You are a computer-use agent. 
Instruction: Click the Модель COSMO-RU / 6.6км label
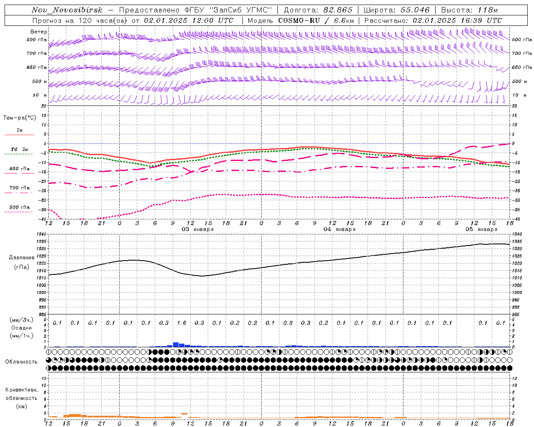point(301,20)
